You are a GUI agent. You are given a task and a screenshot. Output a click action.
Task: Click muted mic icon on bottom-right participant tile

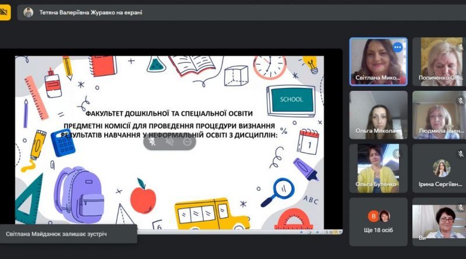[460, 207]
